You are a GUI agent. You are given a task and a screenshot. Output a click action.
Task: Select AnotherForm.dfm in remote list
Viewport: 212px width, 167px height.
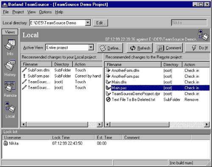tap(126, 70)
